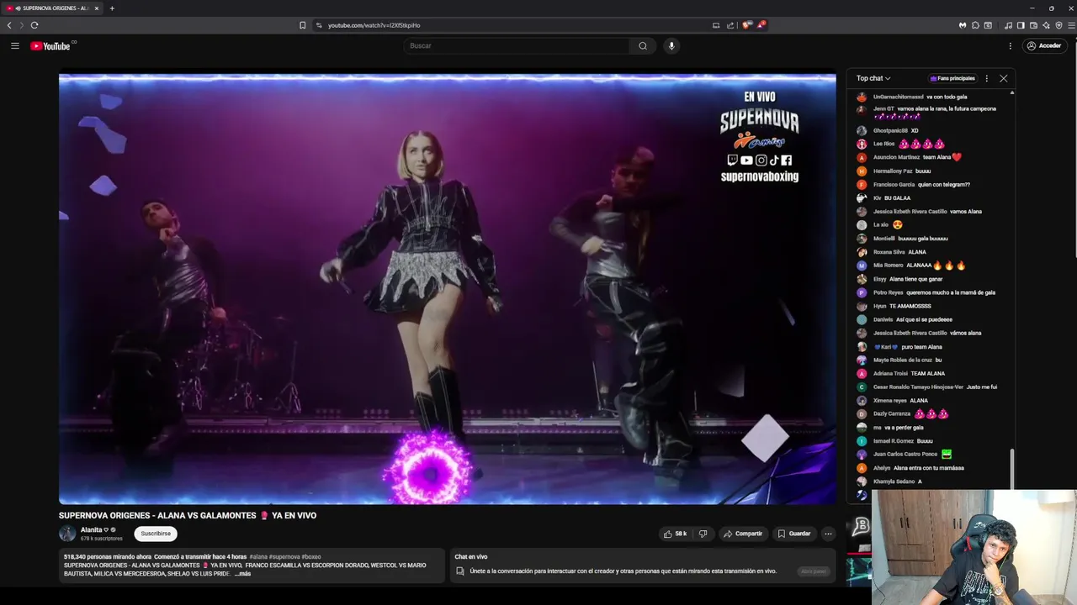Select the SUPERNOVA ORIGENES browser tab
The image size is (1077, 605).
coord(52,8)
